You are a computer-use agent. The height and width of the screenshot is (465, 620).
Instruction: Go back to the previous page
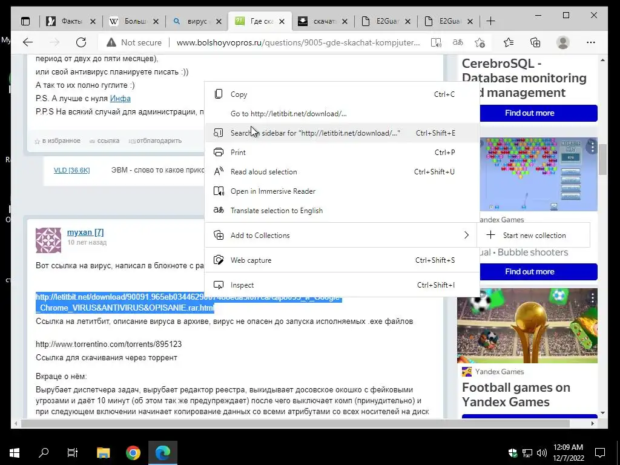pyautogui.click(x=28, y=42)
